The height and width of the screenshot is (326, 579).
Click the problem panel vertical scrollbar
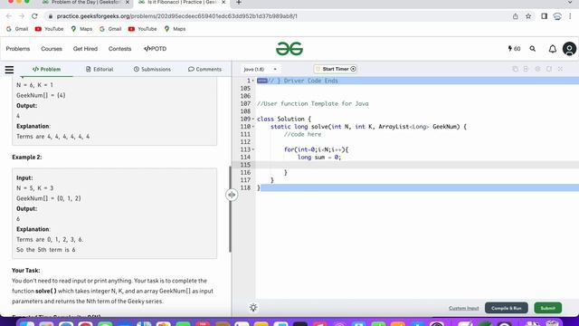[230, 209]
